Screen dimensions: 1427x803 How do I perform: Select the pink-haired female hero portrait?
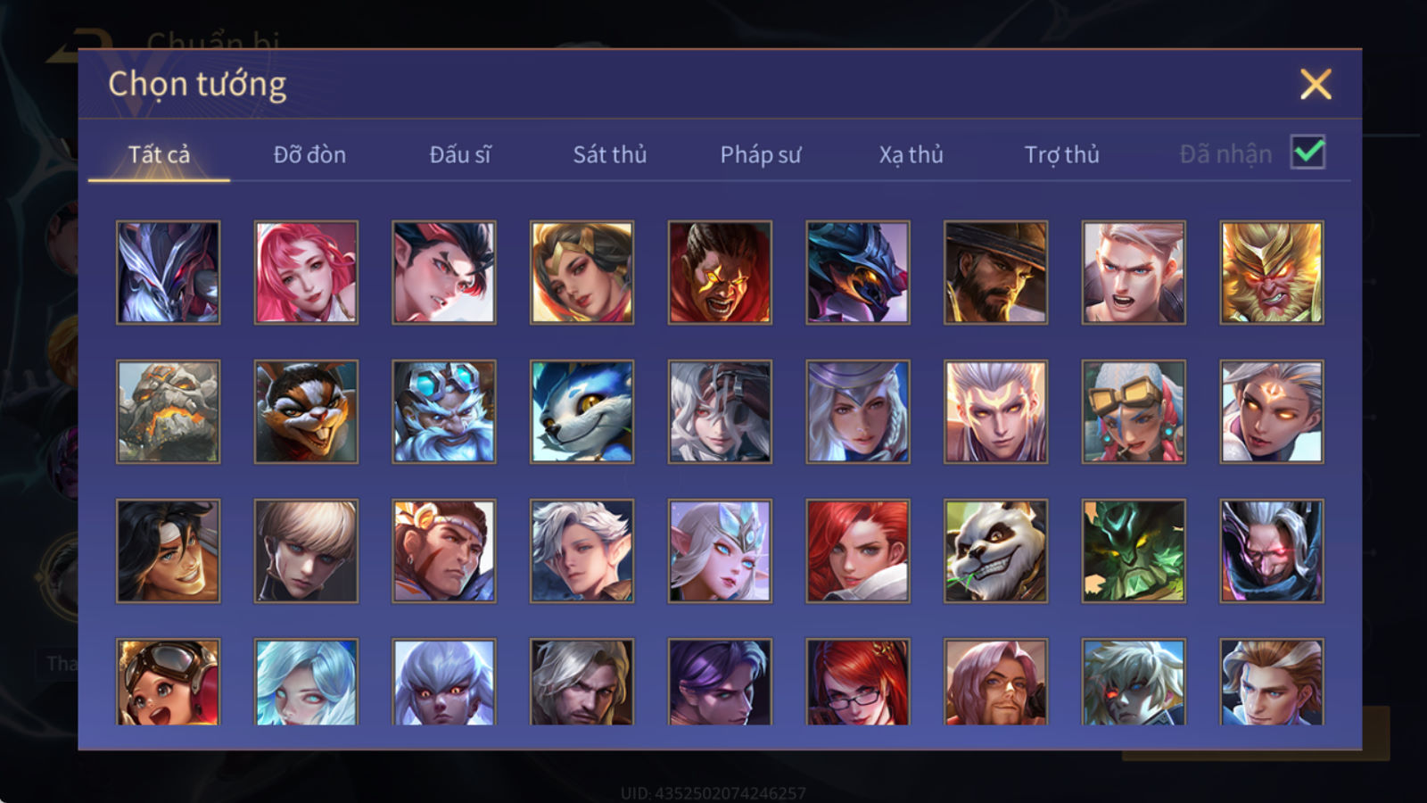tap(306, 272)
